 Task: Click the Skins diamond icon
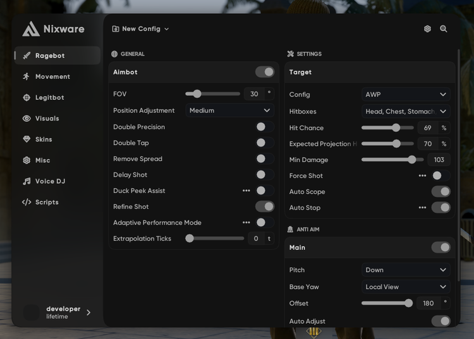coord(27,139)
